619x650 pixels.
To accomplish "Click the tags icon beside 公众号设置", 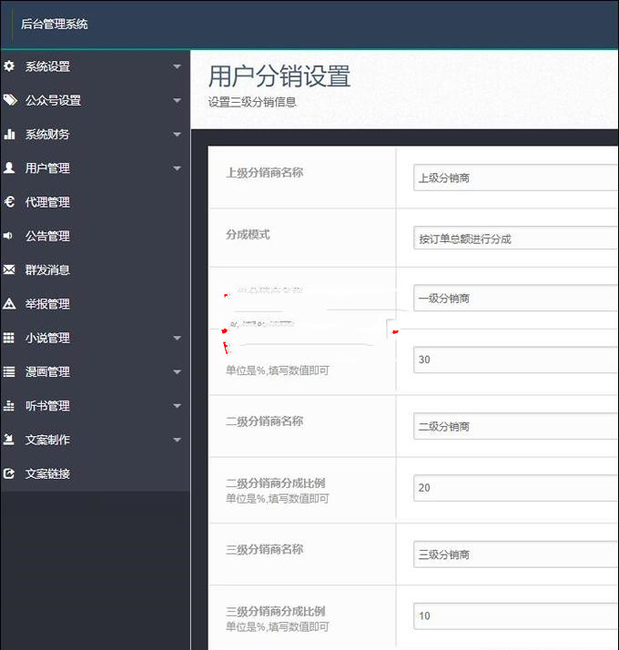I will (9, 100).
